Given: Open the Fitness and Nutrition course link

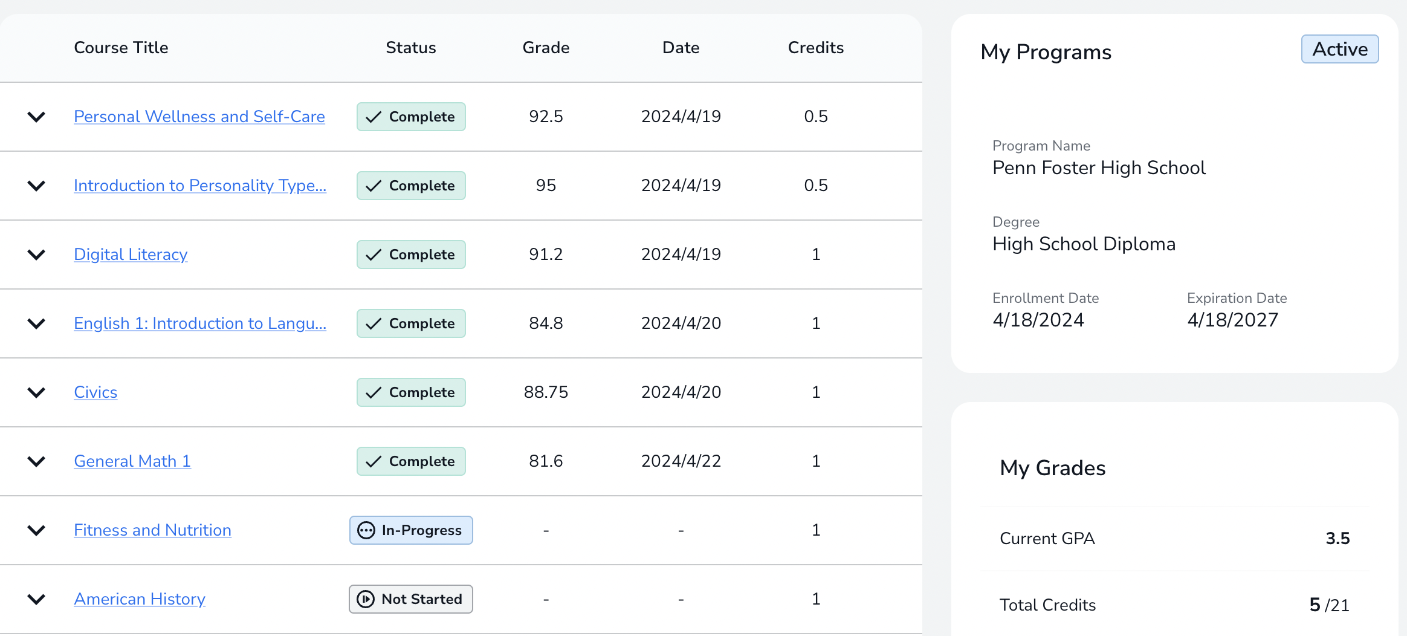Looking at the screenshot, I should (x=152, y=530).
